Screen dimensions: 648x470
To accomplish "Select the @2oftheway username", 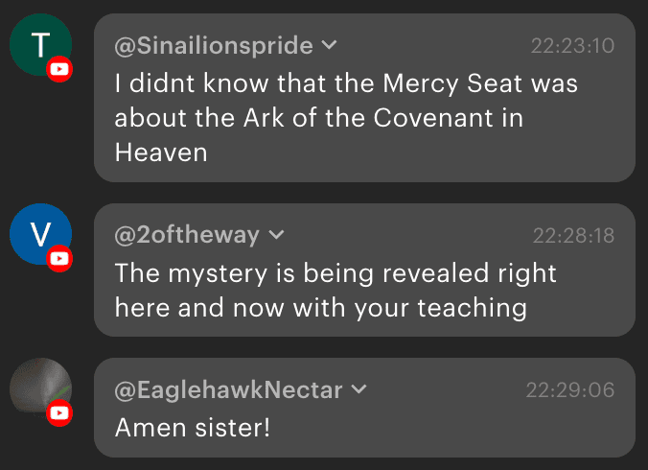I will (187, 235).
